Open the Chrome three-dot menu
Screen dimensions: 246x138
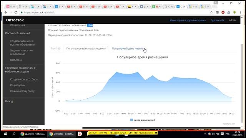pyautogui.click(x=240, y=12)
